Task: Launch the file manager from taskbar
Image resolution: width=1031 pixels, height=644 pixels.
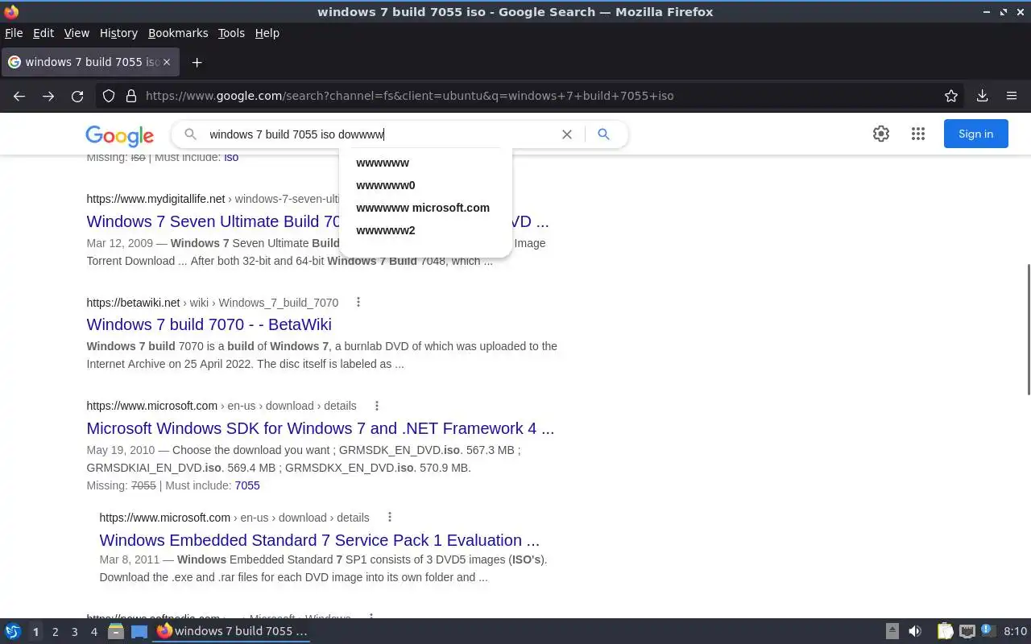Action: click(x=116, y=631)
